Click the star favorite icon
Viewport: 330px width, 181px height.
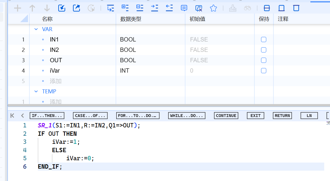(x=213, y=8)
